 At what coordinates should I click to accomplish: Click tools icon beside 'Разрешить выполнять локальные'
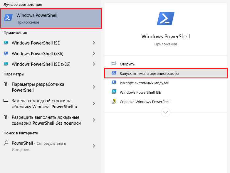(6, 117)
